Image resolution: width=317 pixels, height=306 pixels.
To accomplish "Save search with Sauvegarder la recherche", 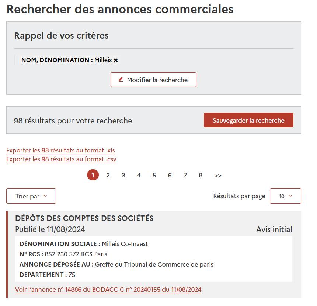I will point(248,120).
